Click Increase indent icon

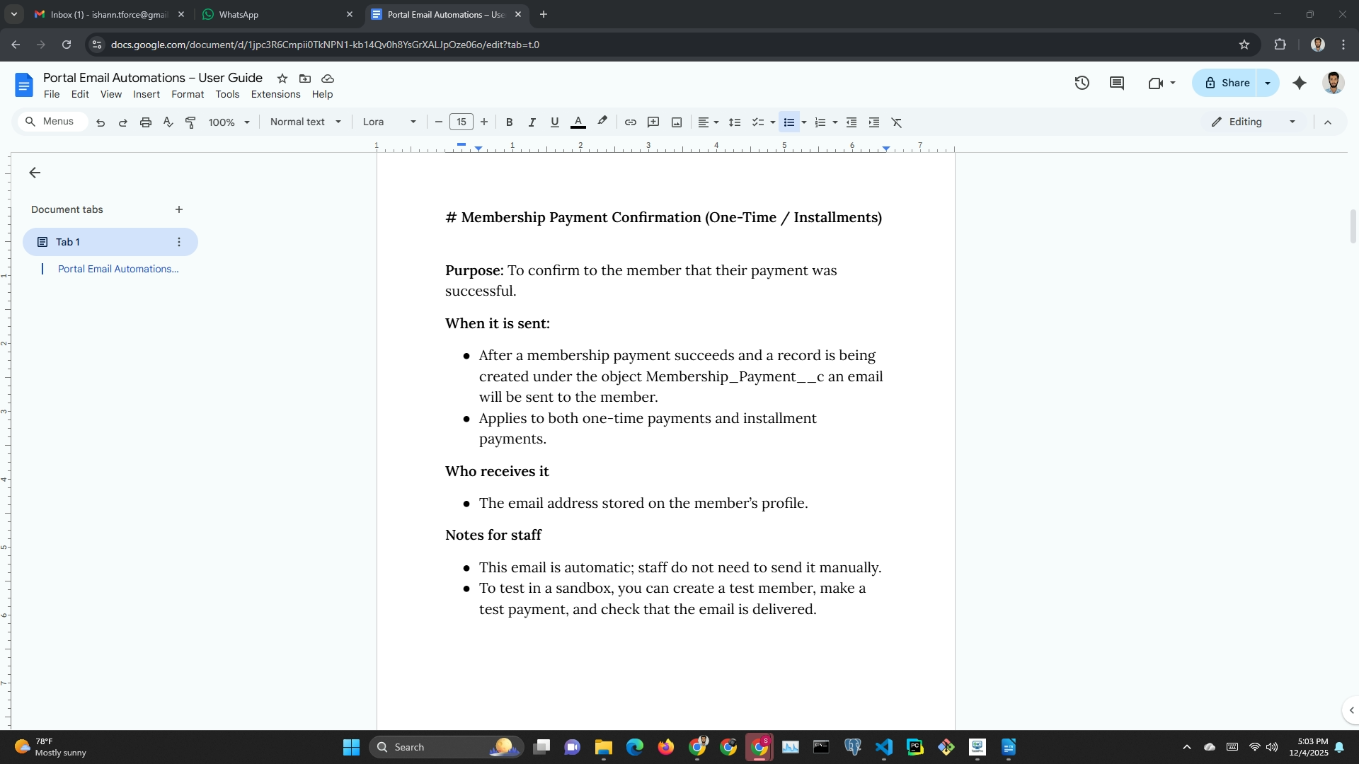[x=874, y=122]
